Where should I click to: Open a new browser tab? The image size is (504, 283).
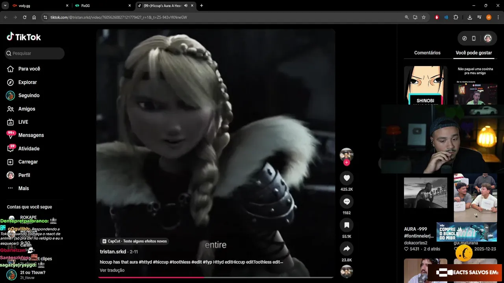pyautogui.click(x=202, y=6)
